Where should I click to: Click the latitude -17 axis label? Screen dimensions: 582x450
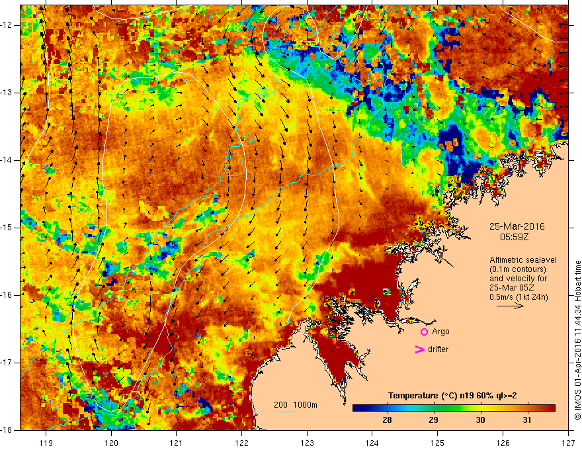tap(7, 363)
